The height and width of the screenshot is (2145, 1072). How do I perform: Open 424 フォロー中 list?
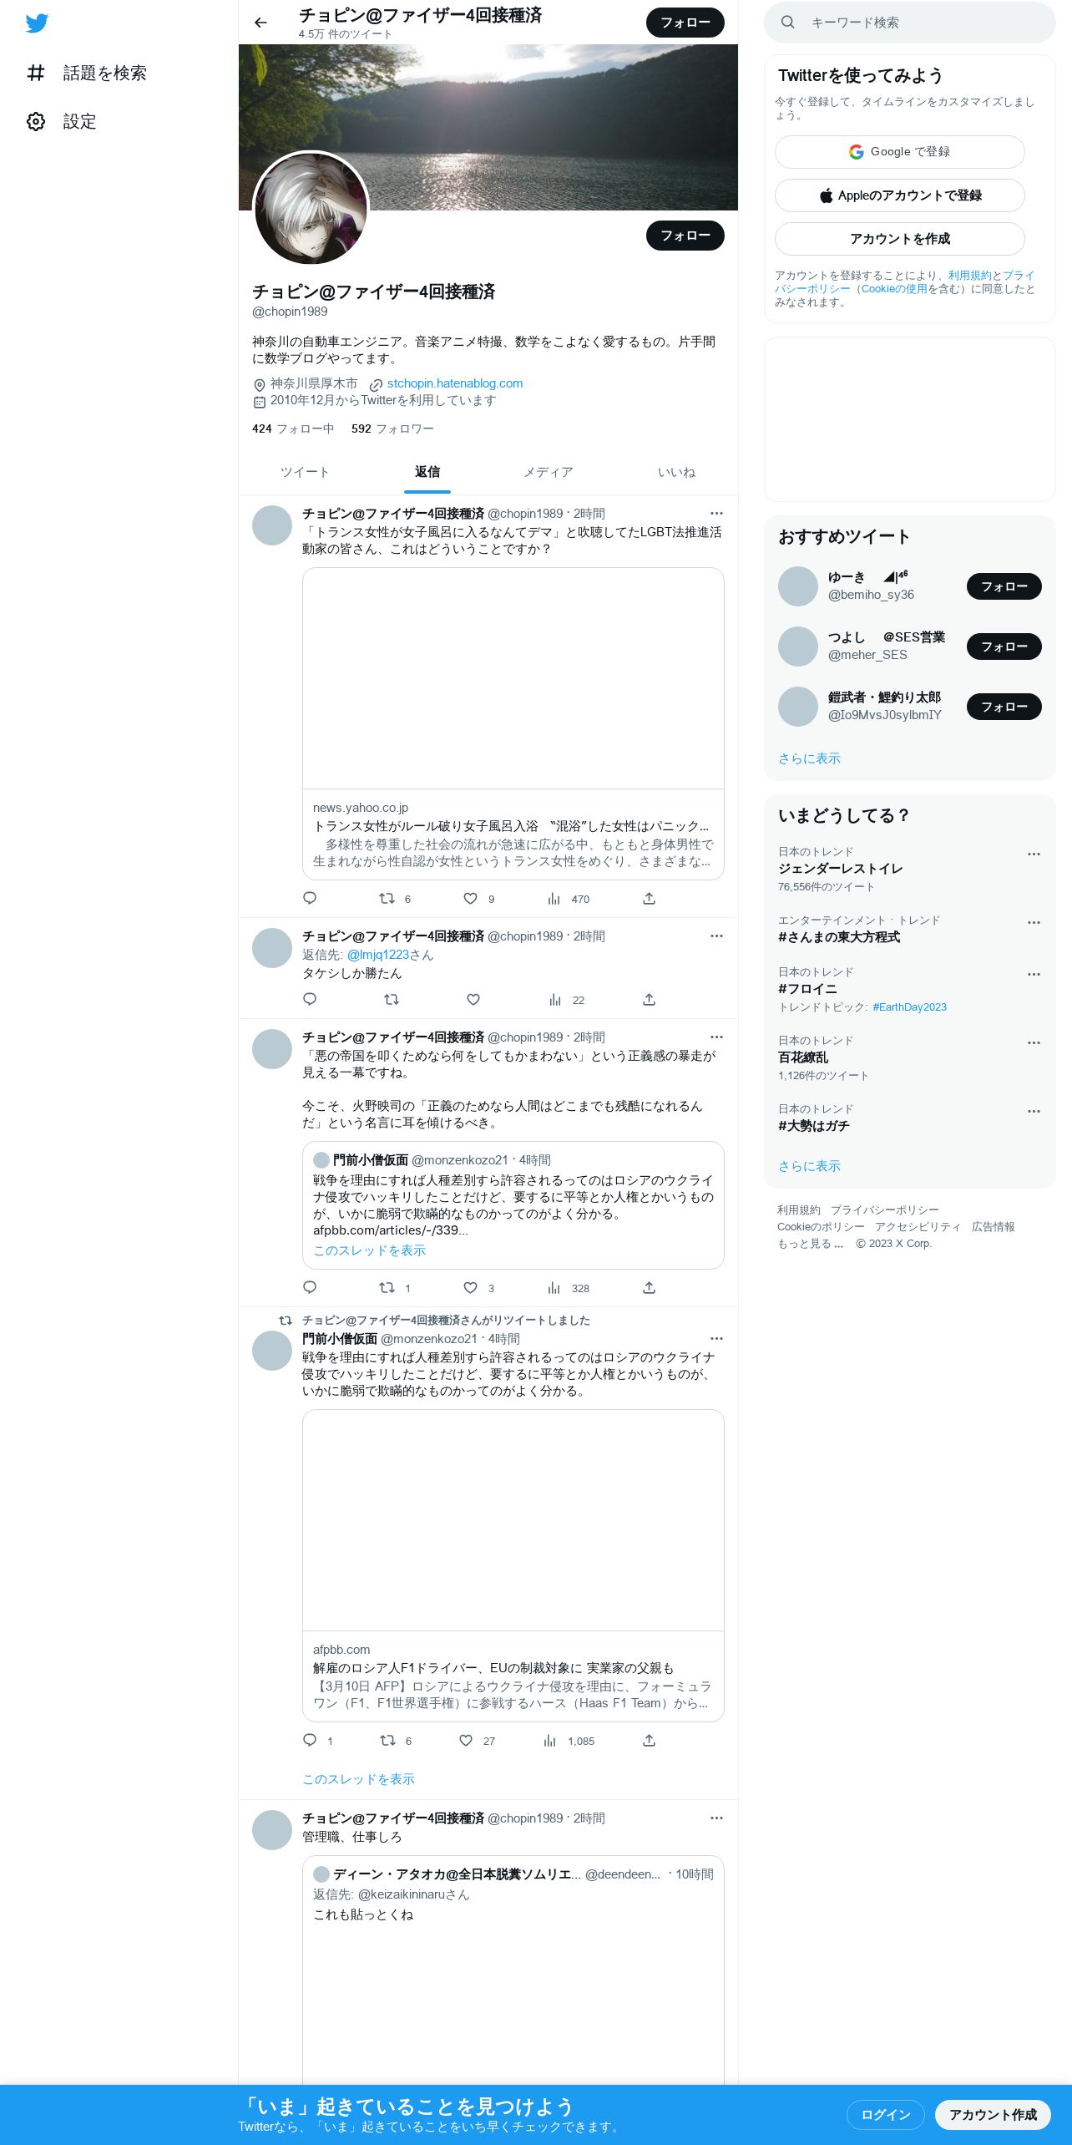tap(293, 428)
